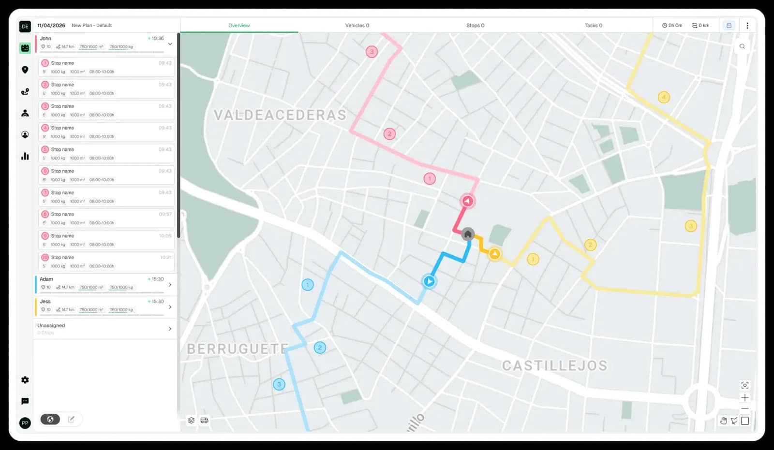Click the bar chart reports icon
The width and height of the screenshot is (774, 450).
[x=25, y=156]
